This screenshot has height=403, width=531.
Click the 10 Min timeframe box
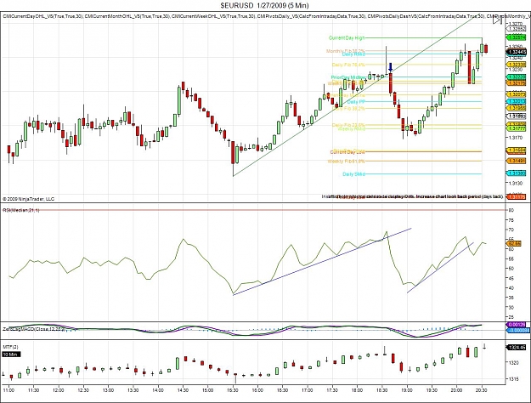pos(11,355)
